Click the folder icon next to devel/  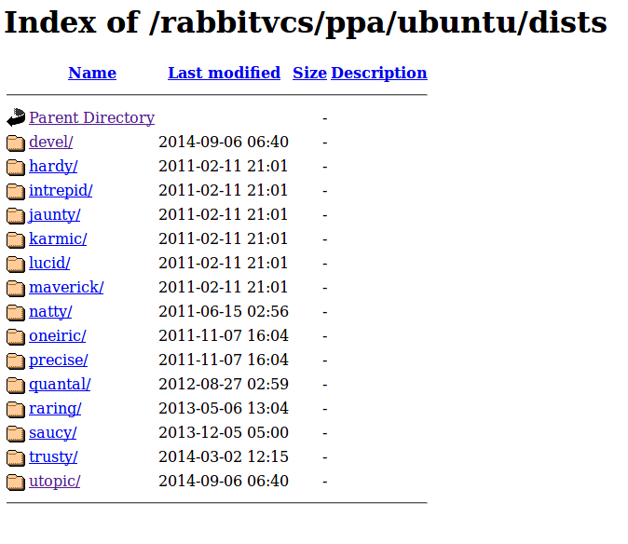16,143
